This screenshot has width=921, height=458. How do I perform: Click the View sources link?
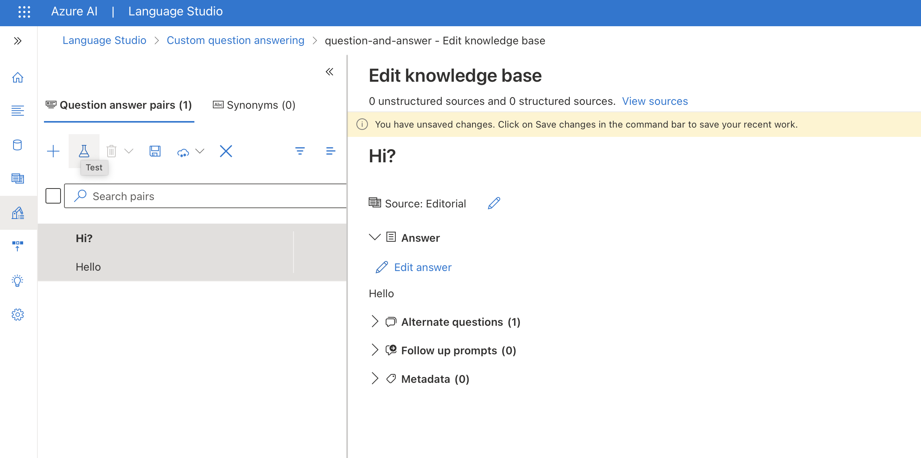pyautogui.click(x=654, y=101)
